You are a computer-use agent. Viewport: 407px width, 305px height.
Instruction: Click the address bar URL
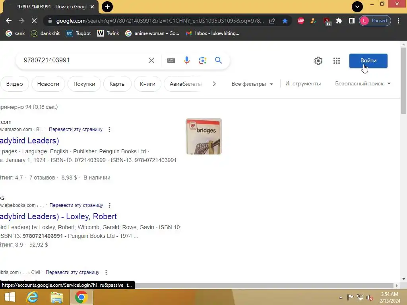(160, 21)
